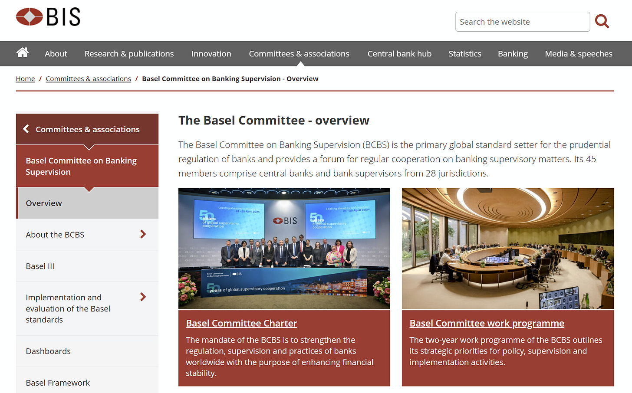Open the Central bank hub menu
Image resolution: width=632 pixels, height=393 pixels.
[x=399, y=54]
